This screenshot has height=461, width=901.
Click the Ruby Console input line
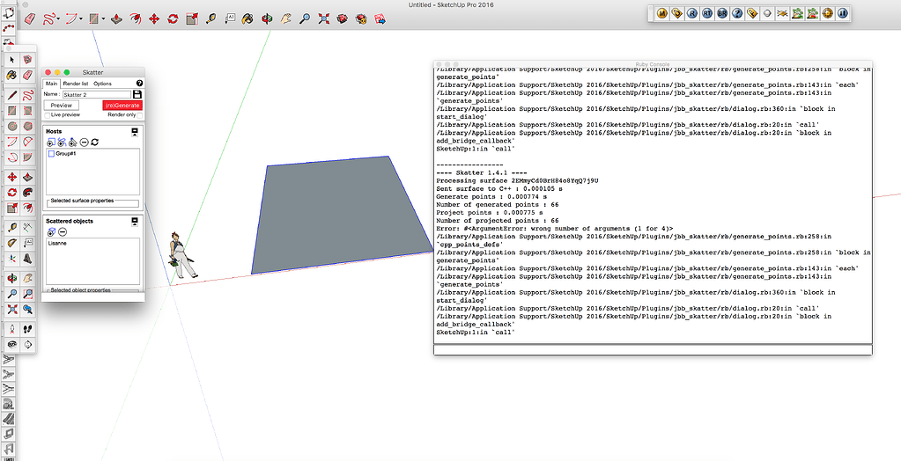(x=653, y=349)
